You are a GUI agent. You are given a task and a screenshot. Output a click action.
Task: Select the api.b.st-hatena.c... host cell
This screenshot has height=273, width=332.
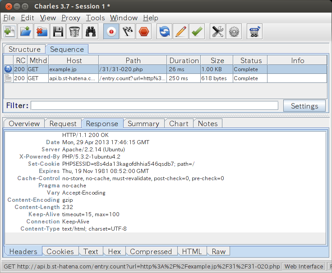(74, 78)
